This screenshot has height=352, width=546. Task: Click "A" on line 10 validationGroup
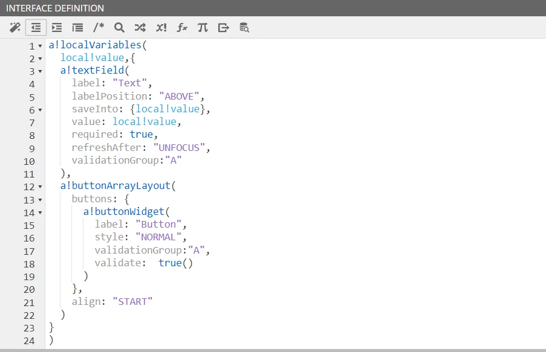[174, 161]
